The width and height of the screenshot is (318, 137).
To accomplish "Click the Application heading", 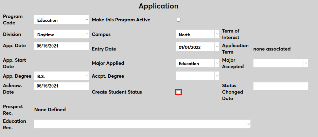I will pos(159,6).
